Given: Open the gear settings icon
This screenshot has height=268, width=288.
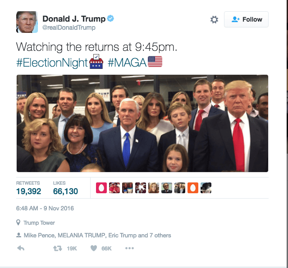Looking at the screenshot, I should click(214, 19).
